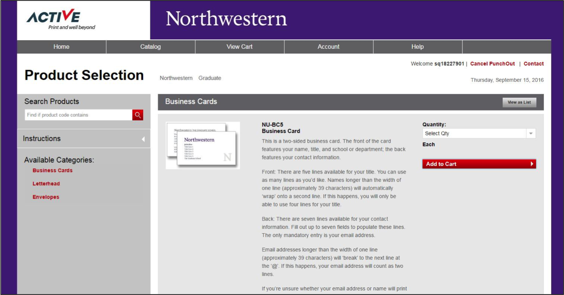Select the Business Cards category

click(x=52, y=171)
